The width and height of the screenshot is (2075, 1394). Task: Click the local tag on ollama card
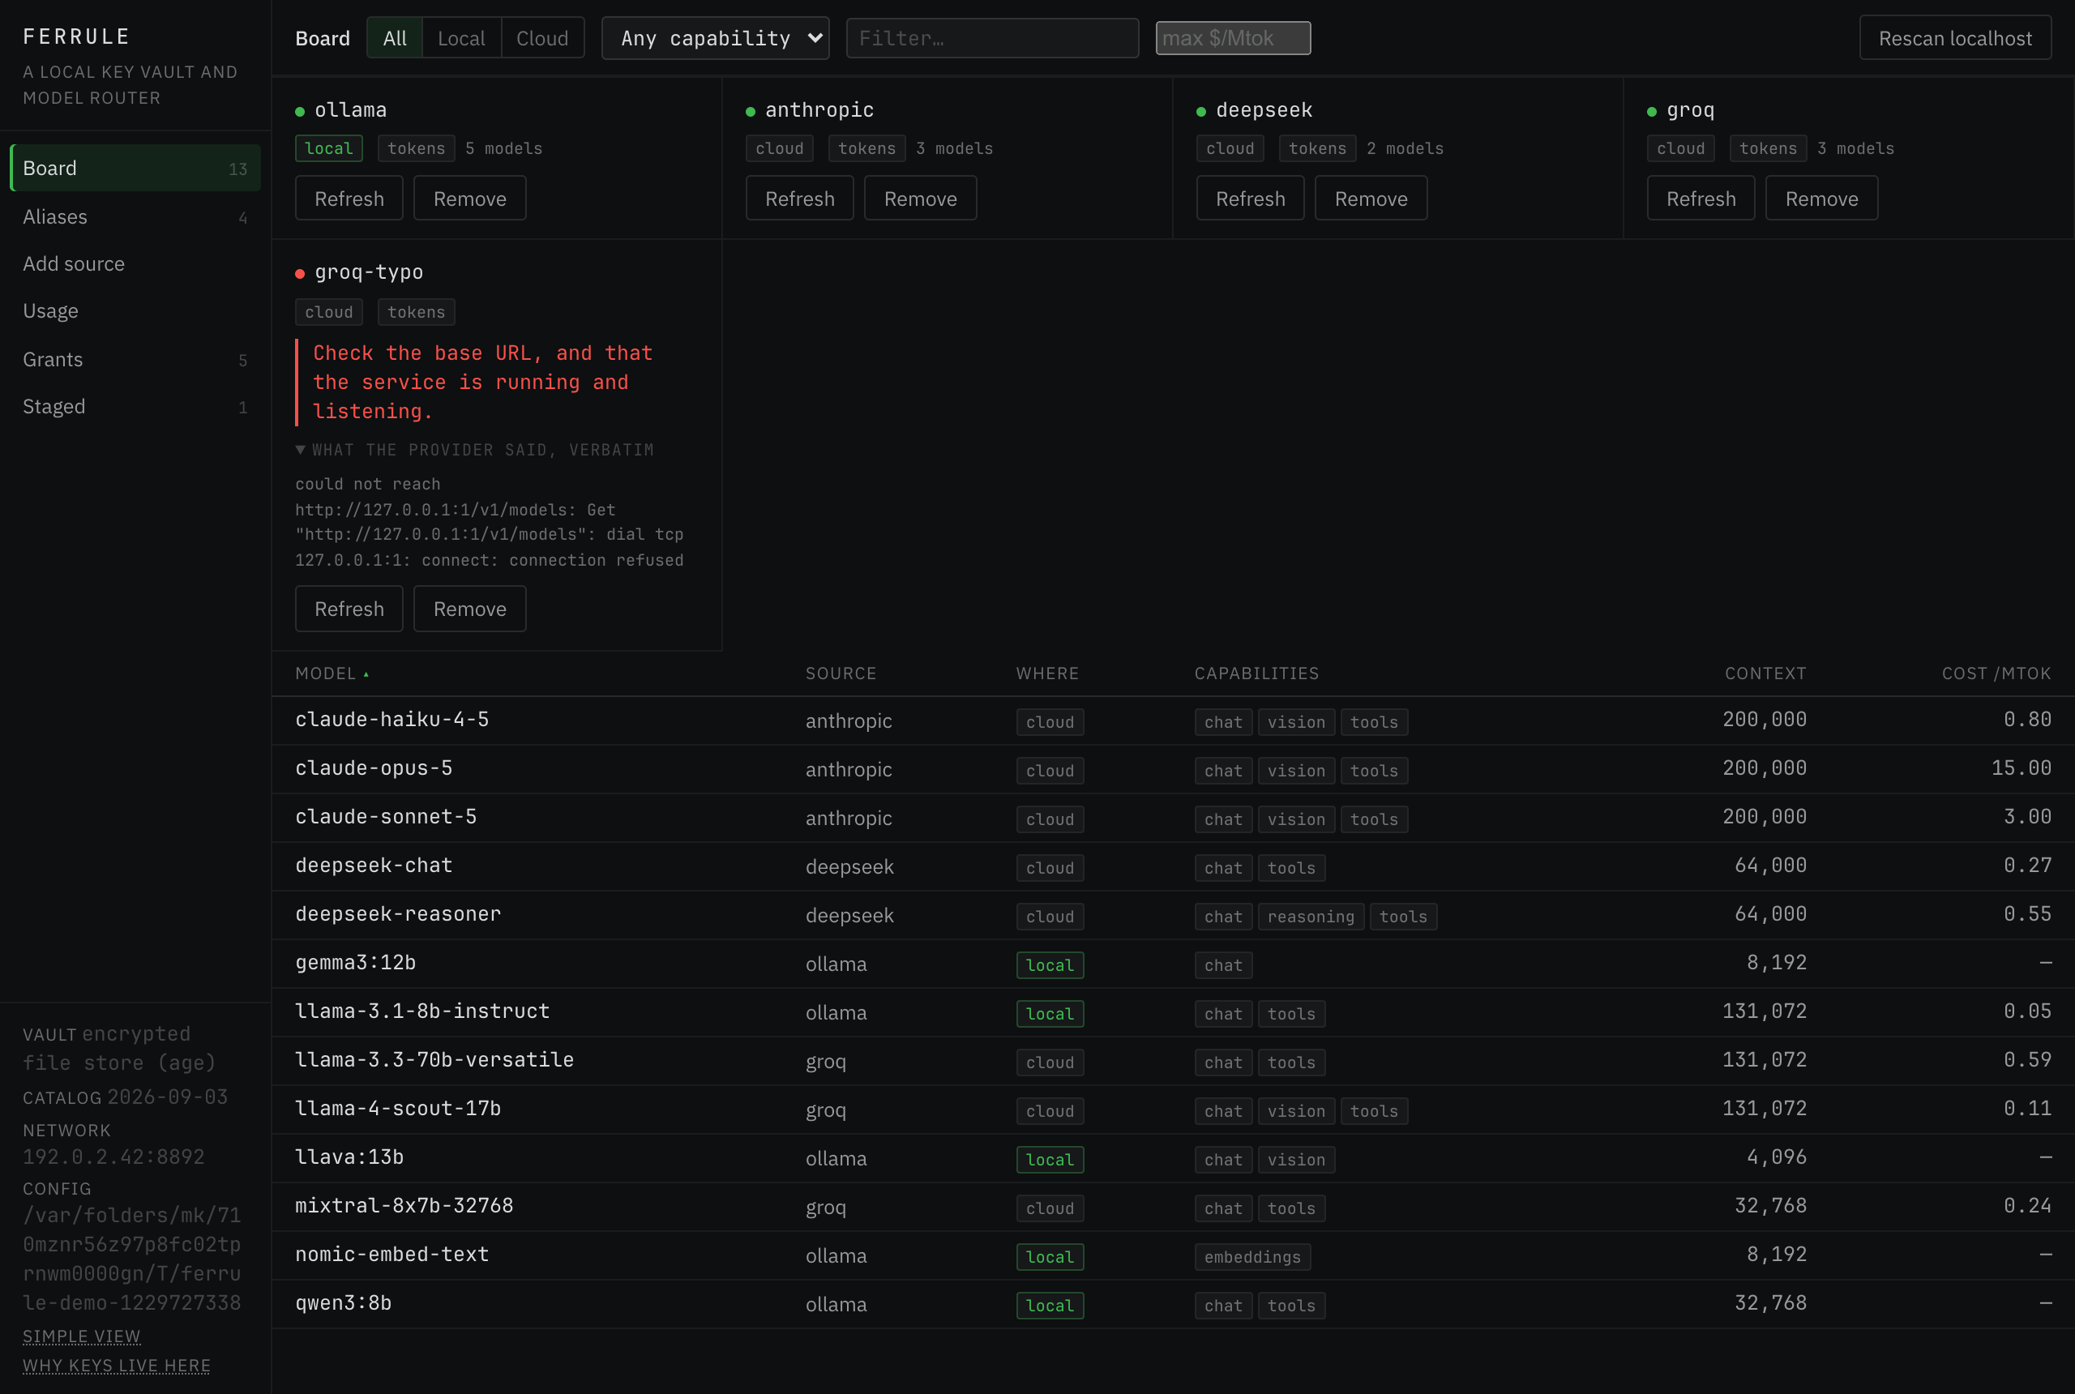(x=329, y=148)
